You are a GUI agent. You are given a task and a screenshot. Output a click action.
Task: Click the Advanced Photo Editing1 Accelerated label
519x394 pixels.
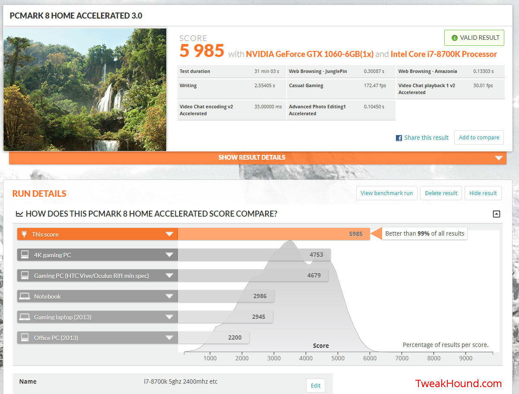[x=317, y=110]
